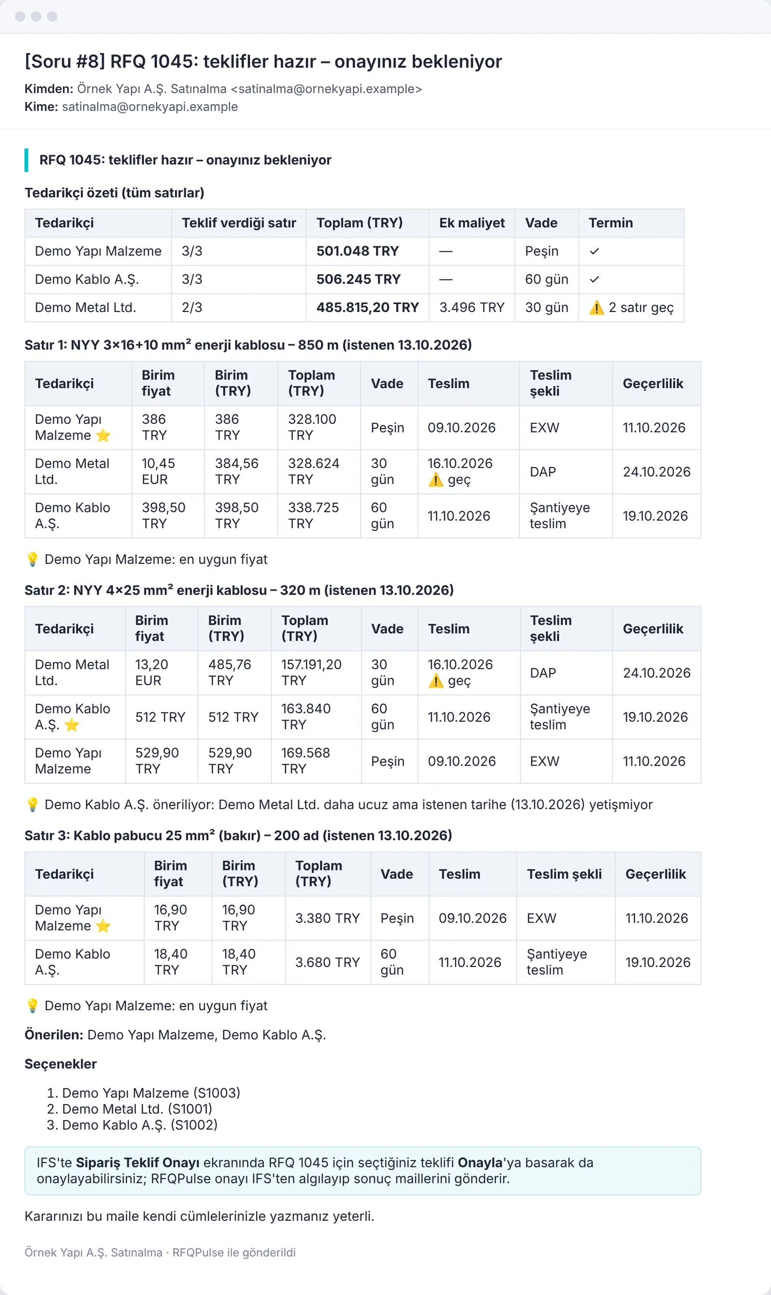Click the checkmark in Demo Yapı Malzeme Termin cell
Viewport: 771px width, 1295px height.
pos(594,251)
